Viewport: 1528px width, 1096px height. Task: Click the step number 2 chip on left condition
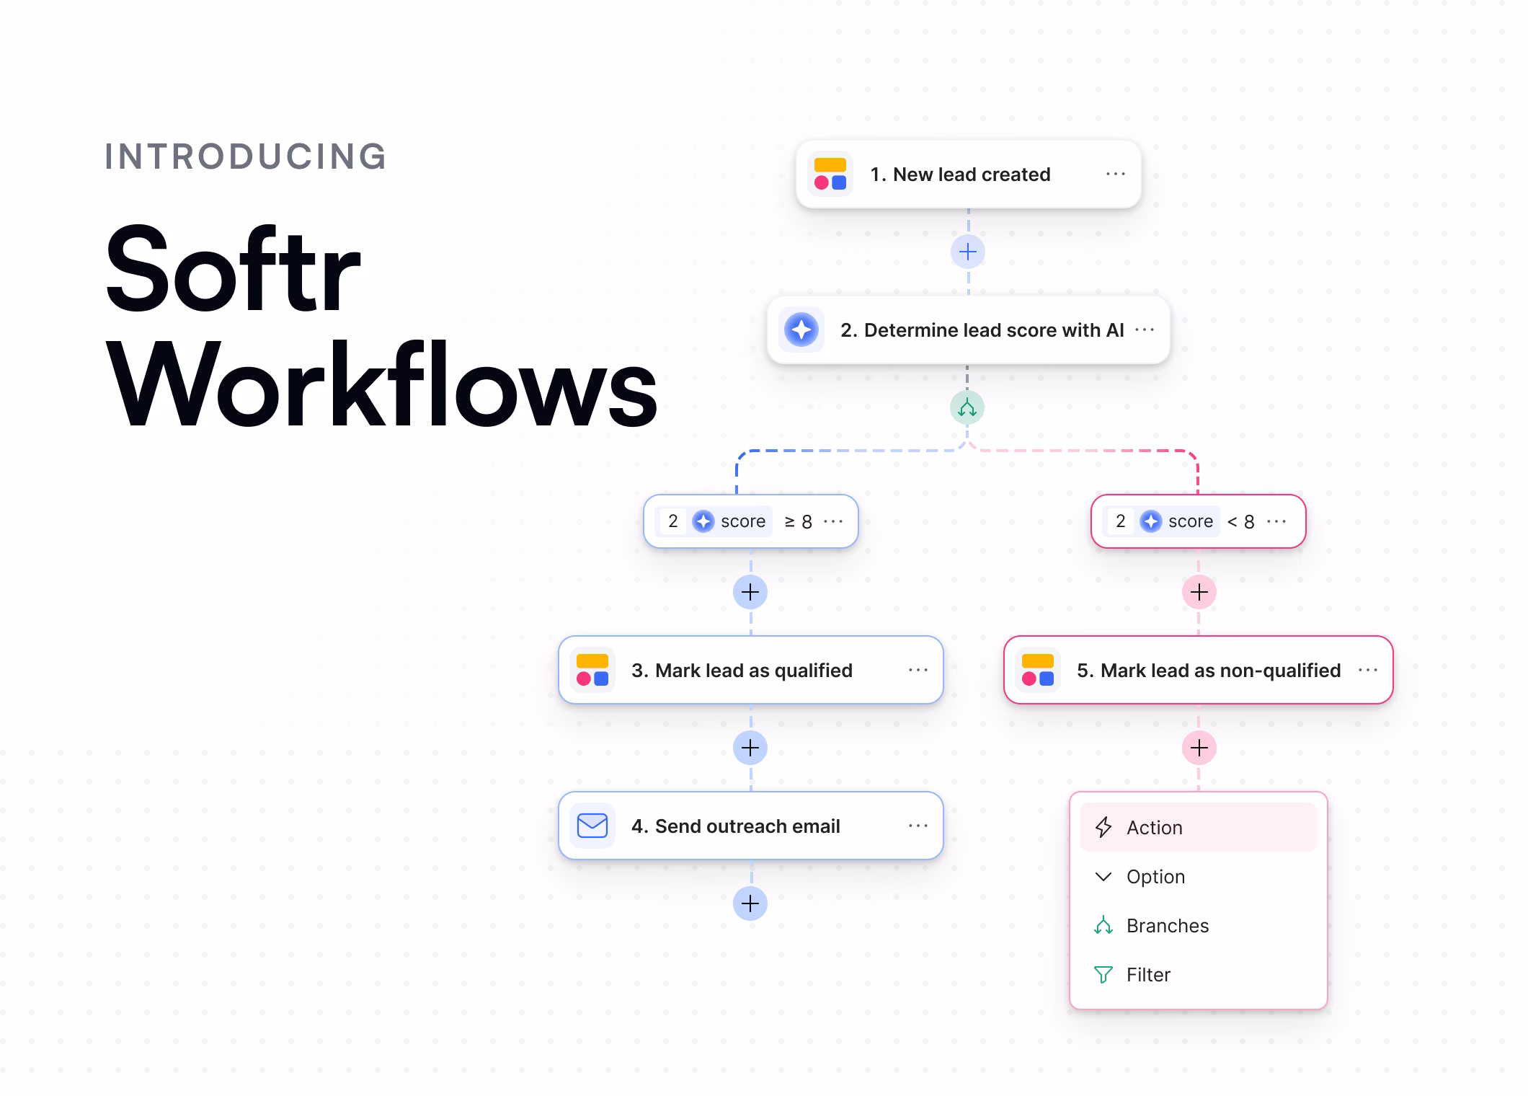[x=672, y=521]
